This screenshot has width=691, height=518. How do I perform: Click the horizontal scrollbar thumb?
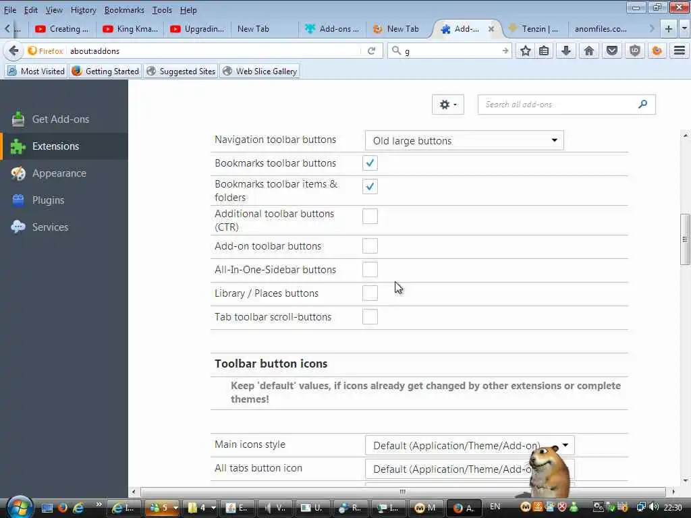coord(403,491)
